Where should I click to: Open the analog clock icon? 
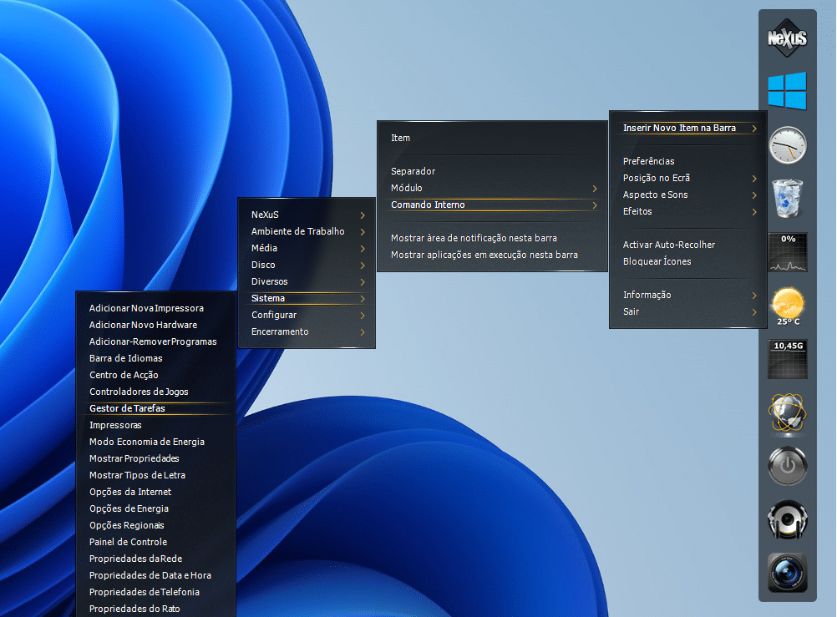787,144
